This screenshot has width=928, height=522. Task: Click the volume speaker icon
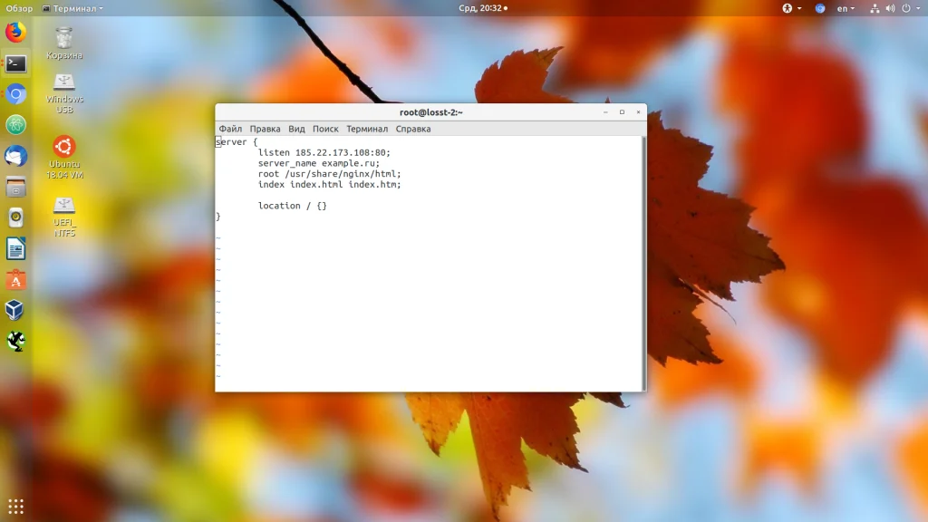point(890,8)
